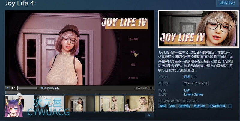The width and height of the screenshot is (240, 121).
Task: Play the trailer video
Action: click(x=7, y=88)
